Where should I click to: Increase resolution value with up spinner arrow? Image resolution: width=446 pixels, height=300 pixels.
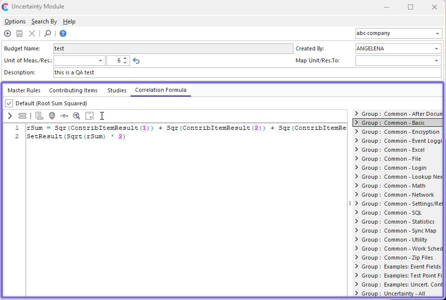[x=125, y=58]
